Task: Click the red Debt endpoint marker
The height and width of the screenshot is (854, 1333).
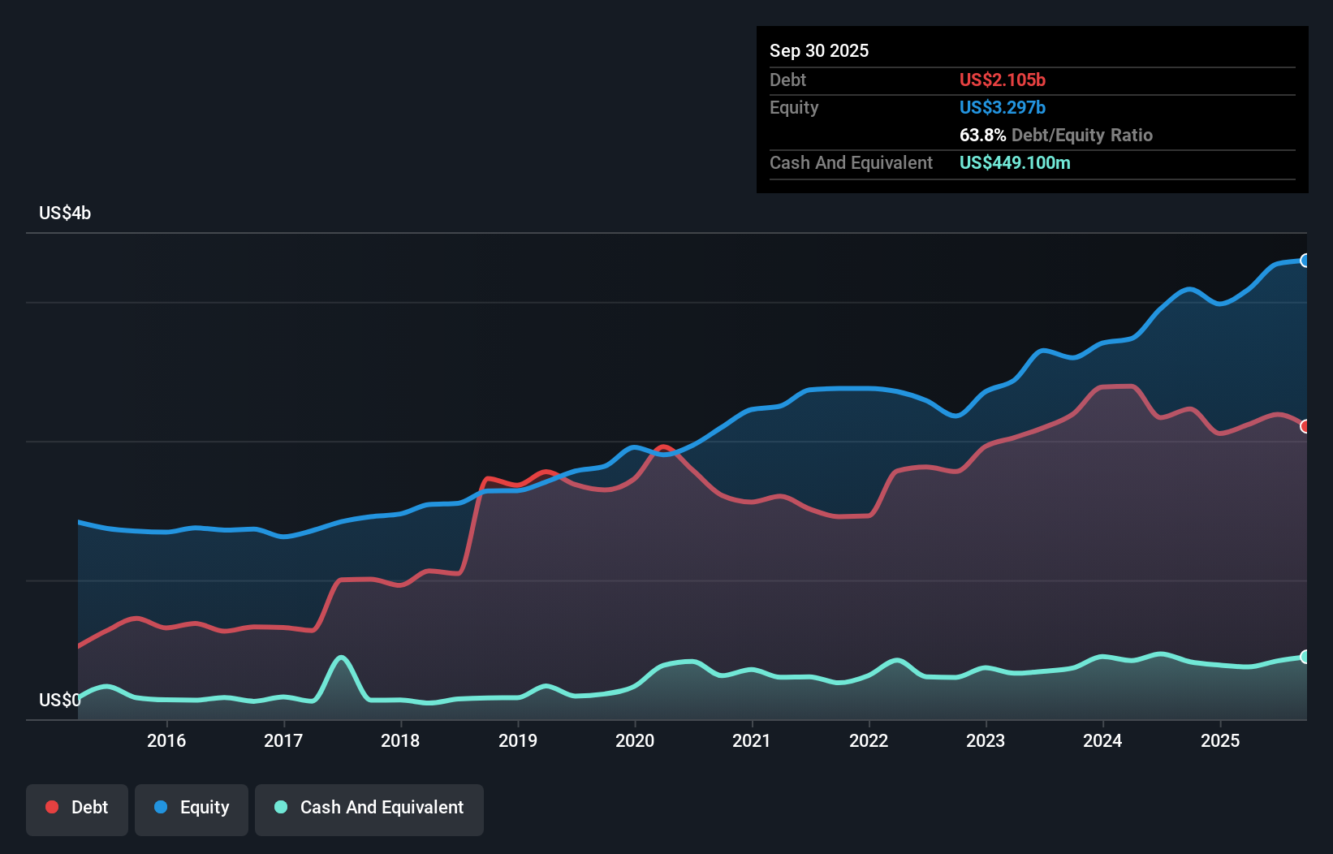Action: (1305, 426)
